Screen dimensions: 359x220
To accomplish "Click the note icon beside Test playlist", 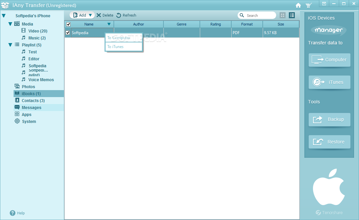I will point(23,52).
